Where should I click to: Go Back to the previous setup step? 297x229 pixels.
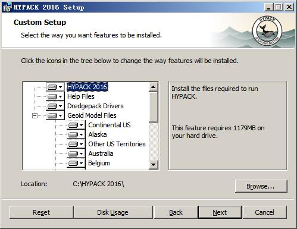(176, 212)
